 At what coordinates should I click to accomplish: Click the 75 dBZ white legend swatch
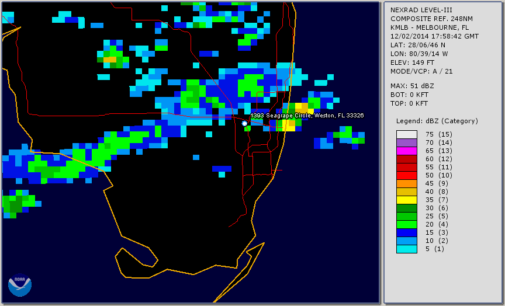[x=406, y=134]
